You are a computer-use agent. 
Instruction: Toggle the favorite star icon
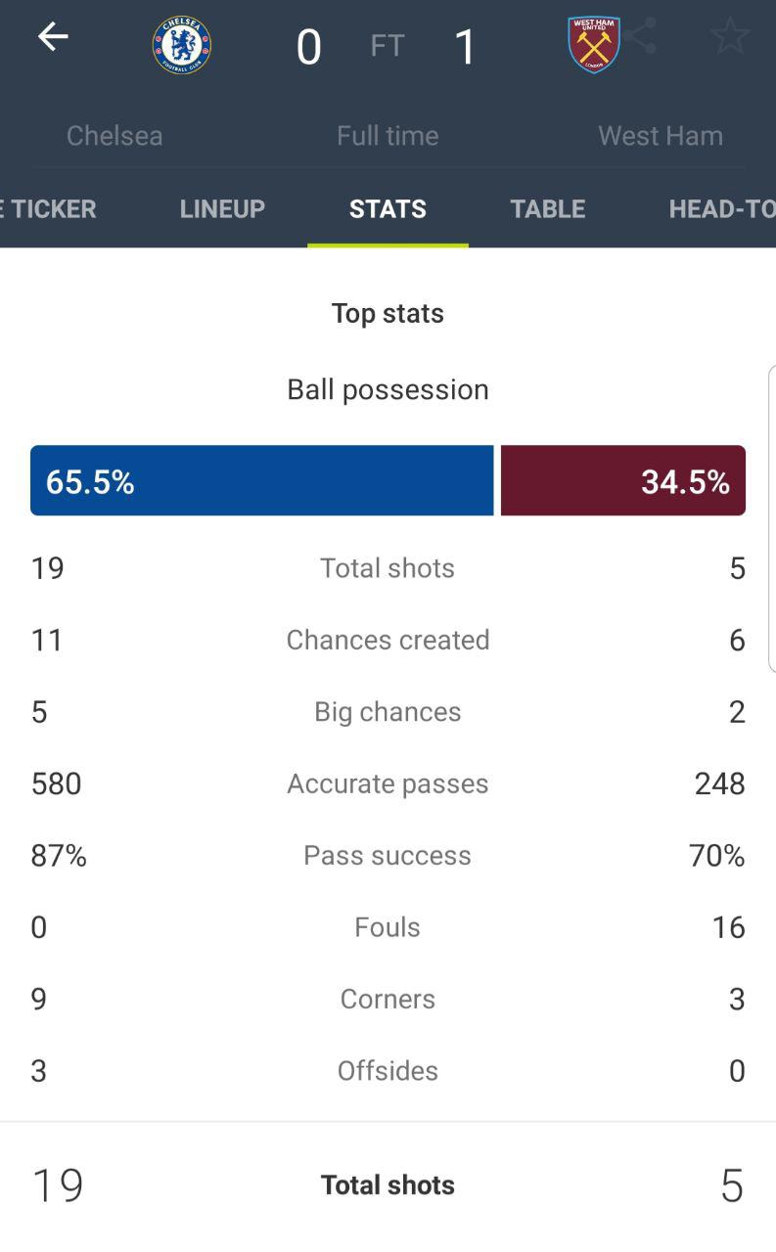click(x=729, y=37)
